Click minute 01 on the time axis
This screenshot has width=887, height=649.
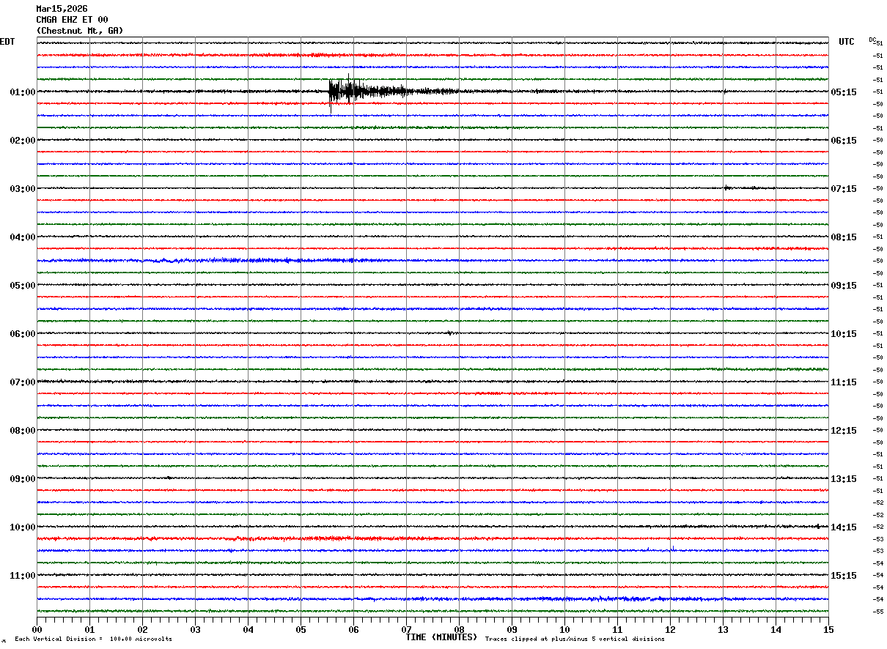coord(89,629)
